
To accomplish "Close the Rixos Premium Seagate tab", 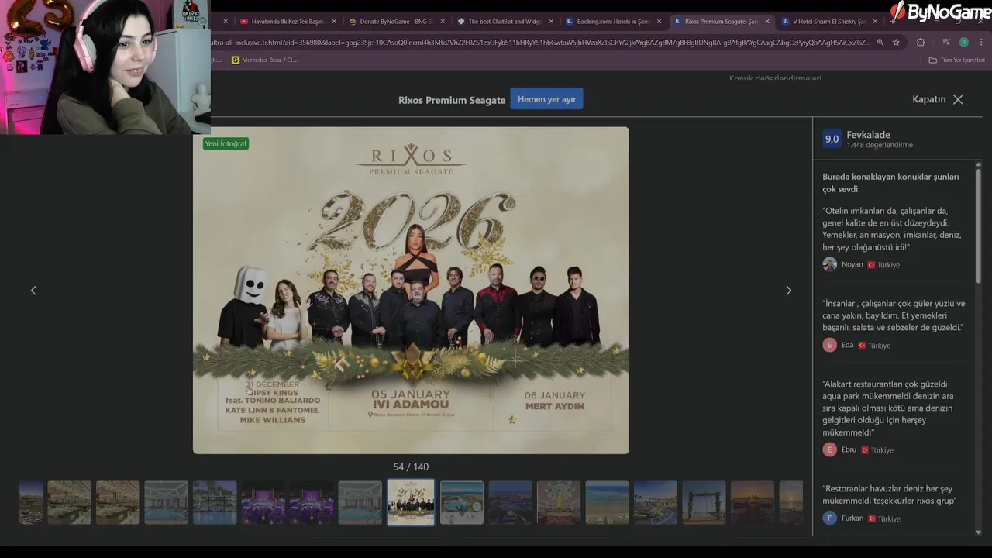I will (x=767, y=22).
